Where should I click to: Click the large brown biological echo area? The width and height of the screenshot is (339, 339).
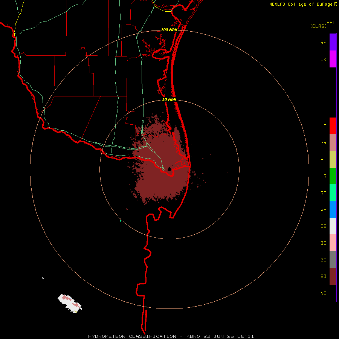tap(161, 160)
